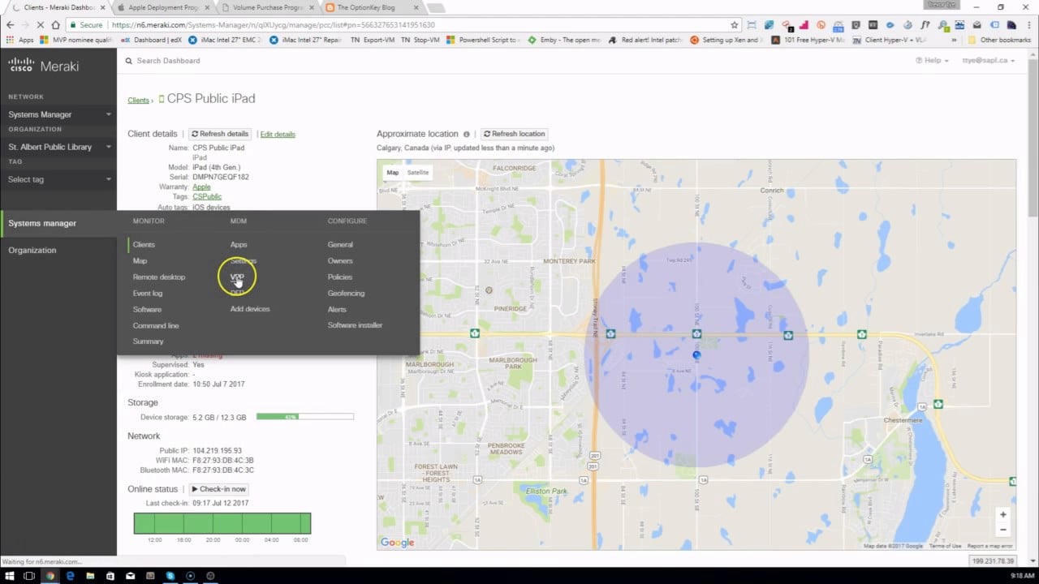Open the Select tag dropdown
The image size is (1039, 584).
(x=58, y=179)
